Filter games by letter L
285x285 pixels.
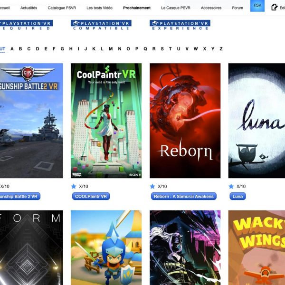pos(102,49)
